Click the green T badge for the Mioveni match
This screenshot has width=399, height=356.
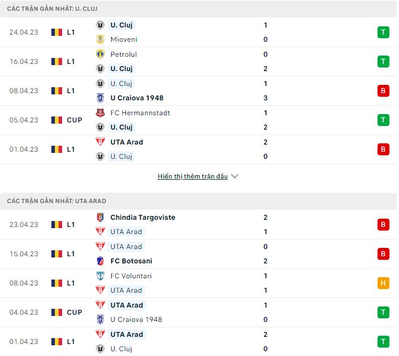tap(383, 32)
